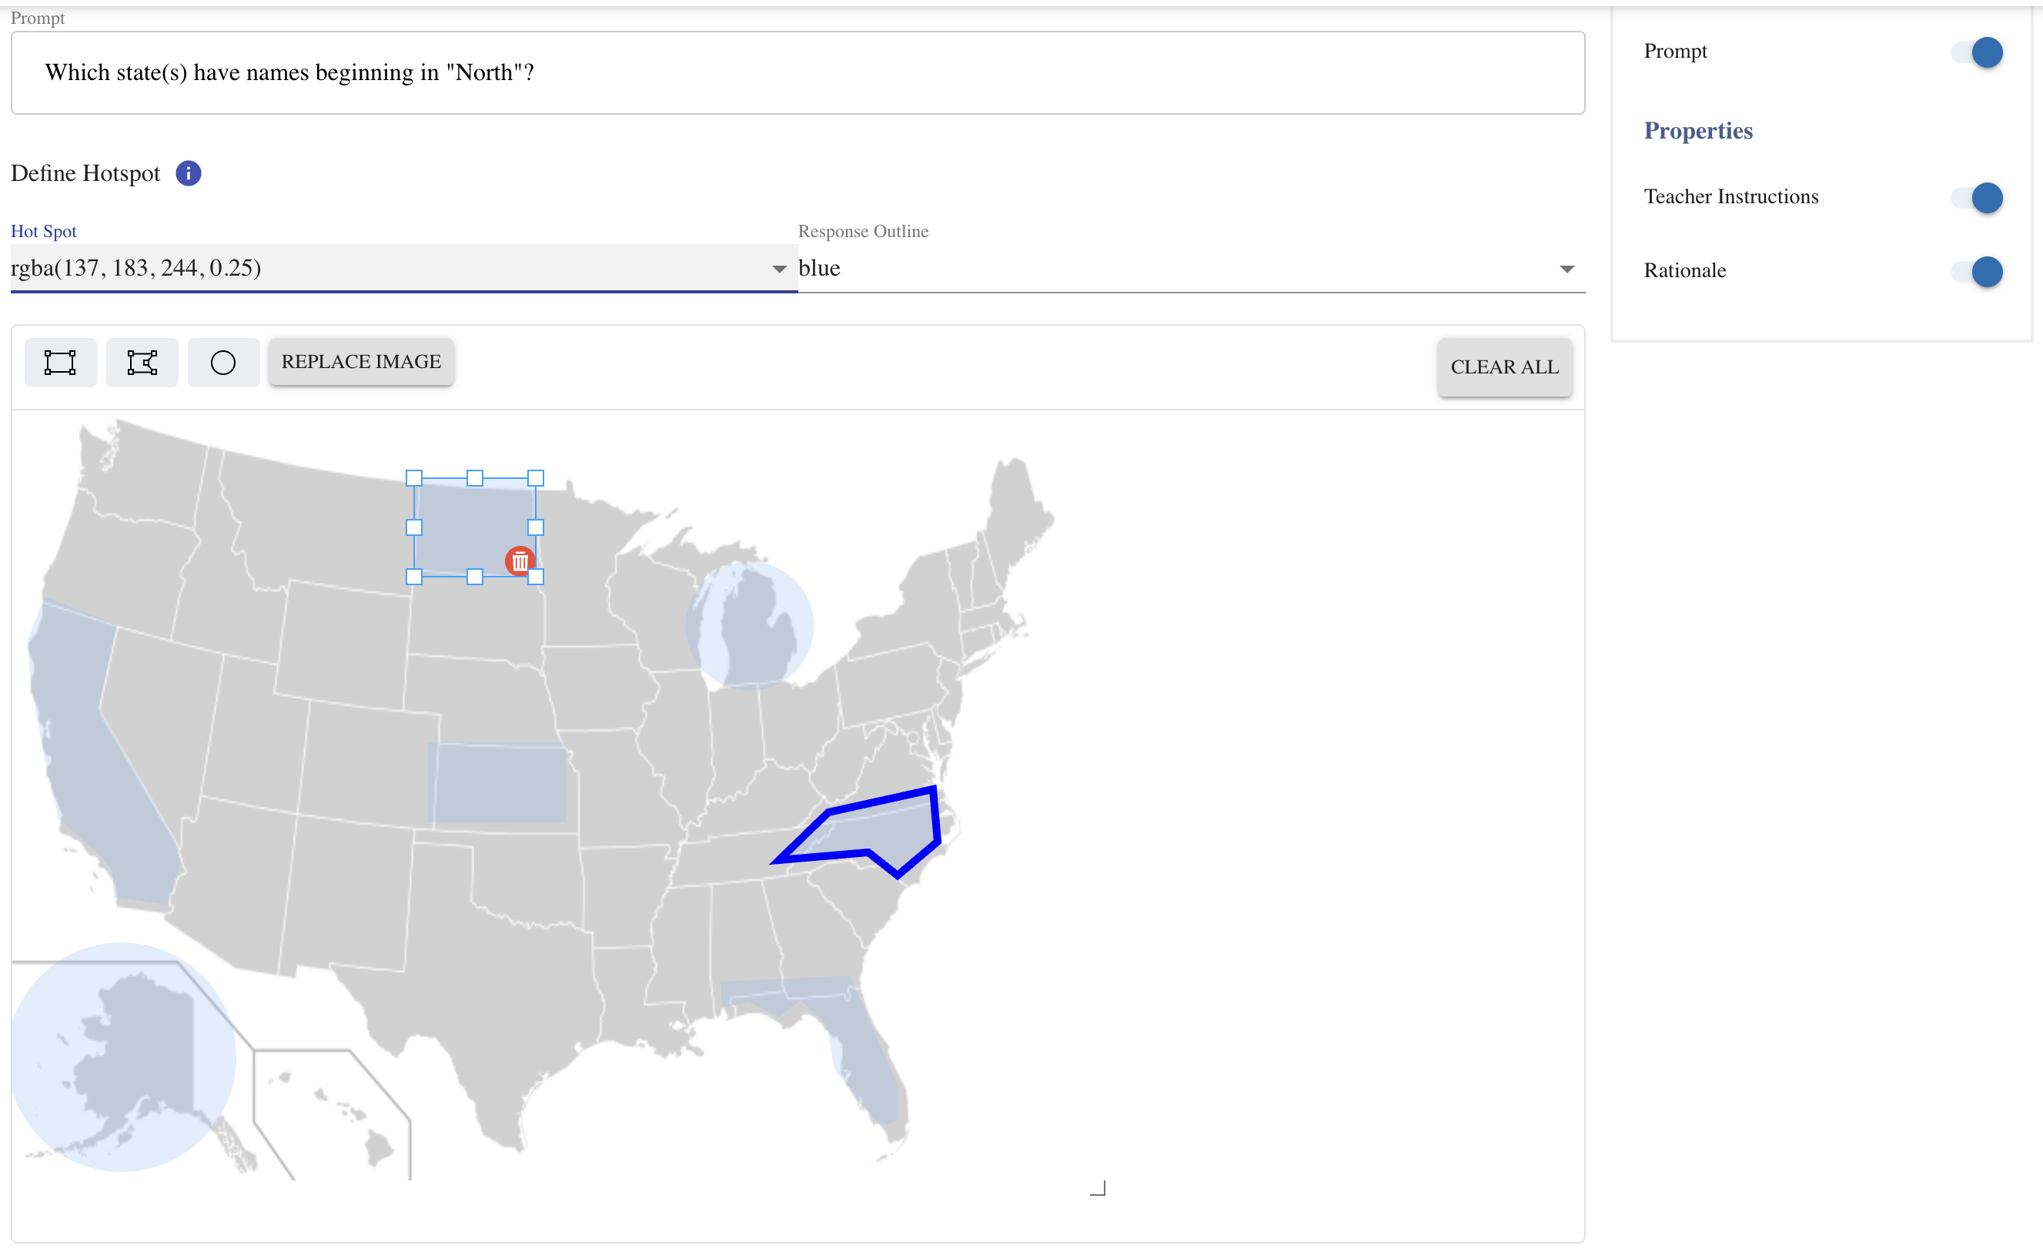The height and width of the screenshot is (1252, 2043).
Task: Select the circle hotspot drawing tool
Action: pyautogui.click(x=223, y=363)
